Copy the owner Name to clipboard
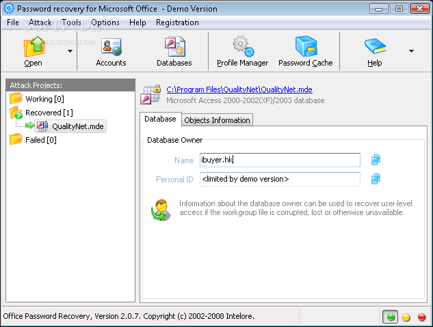This screenshot has width=433, height=327. [x=376, y=160]
